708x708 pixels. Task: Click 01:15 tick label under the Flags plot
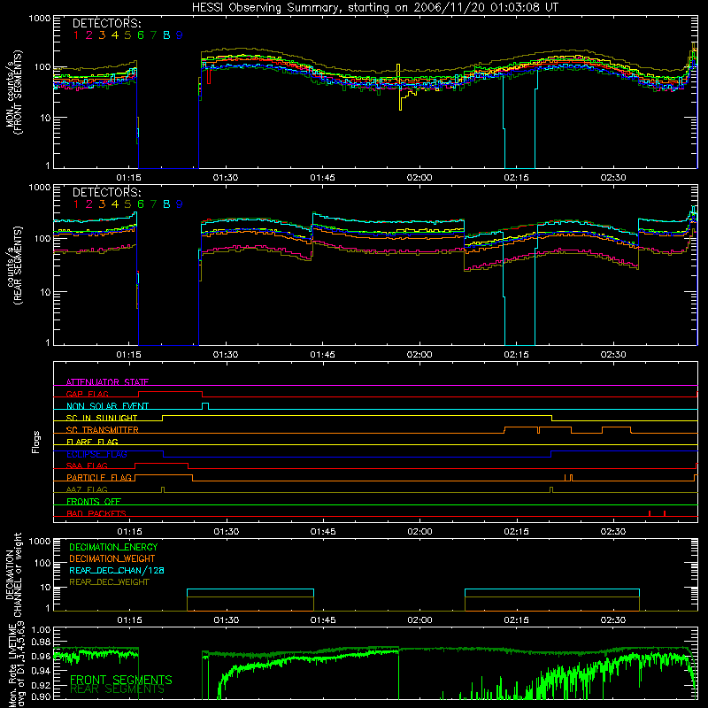(129, 532)
